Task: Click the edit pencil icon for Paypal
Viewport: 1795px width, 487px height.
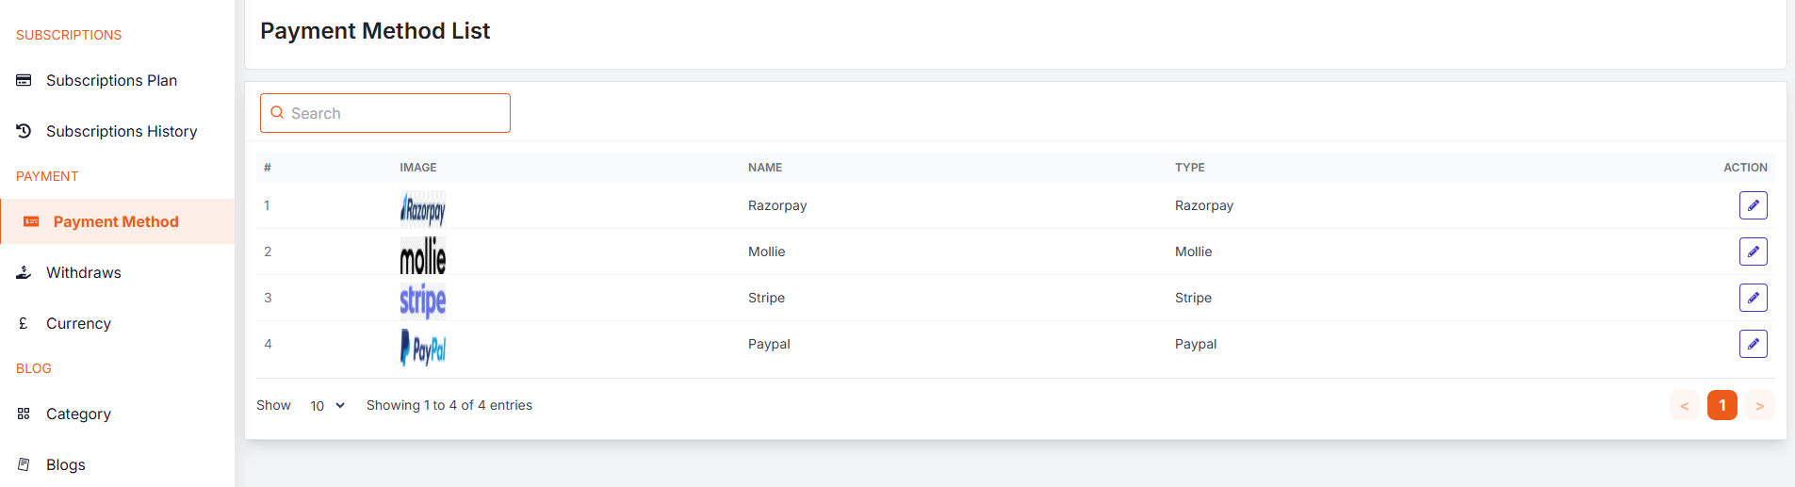Action: coord(1753,344)
